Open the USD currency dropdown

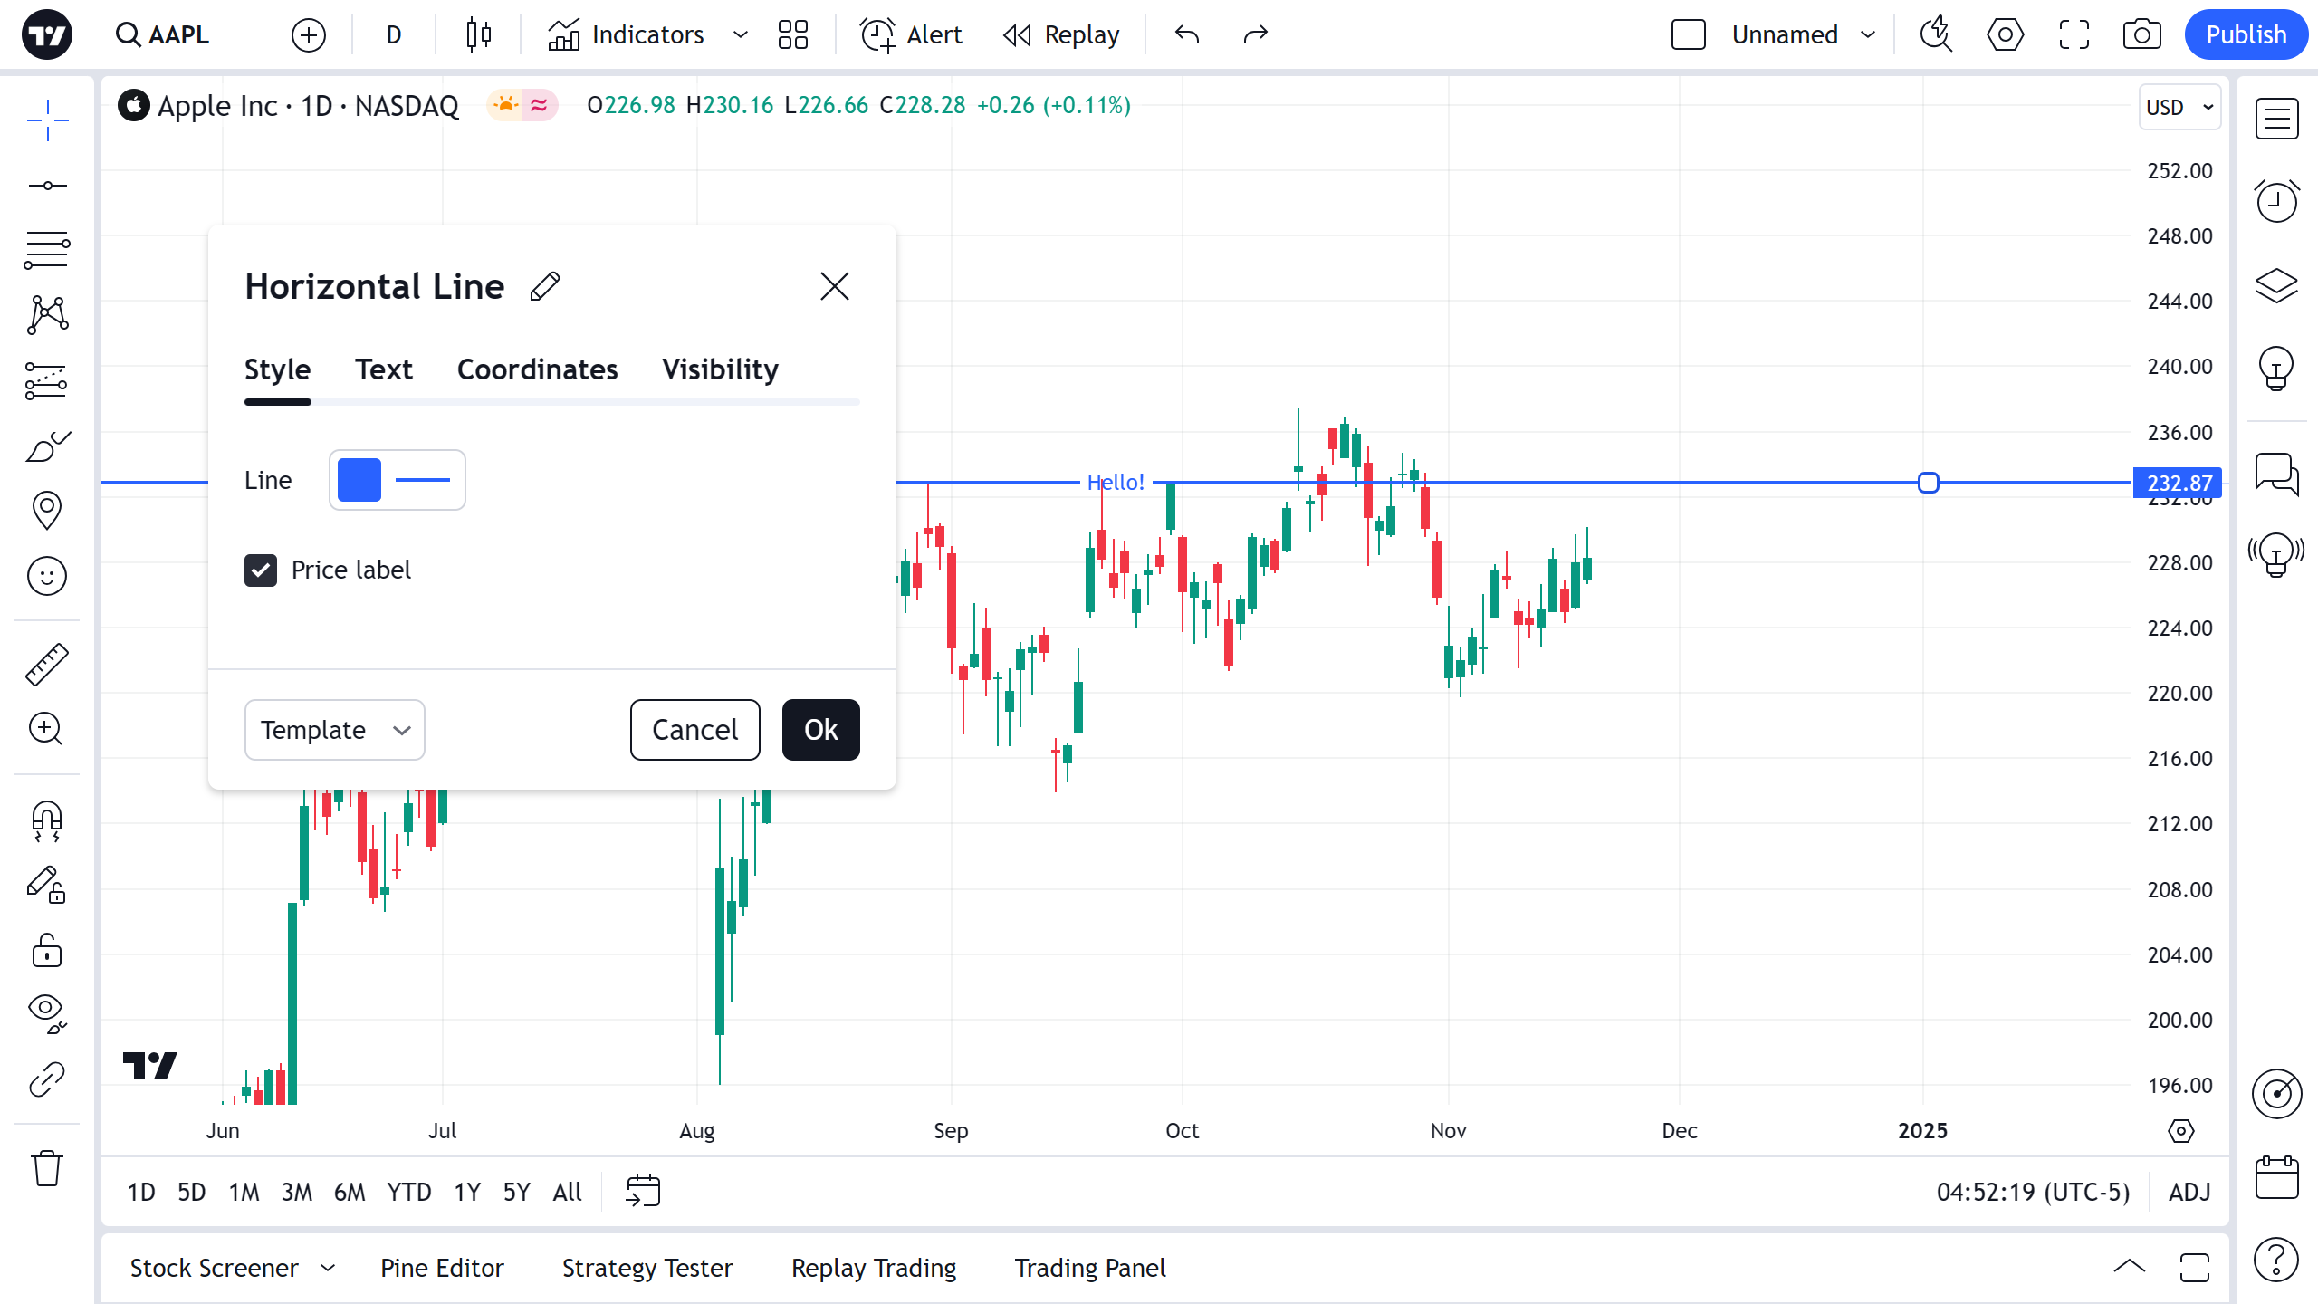coord(2179,107)
